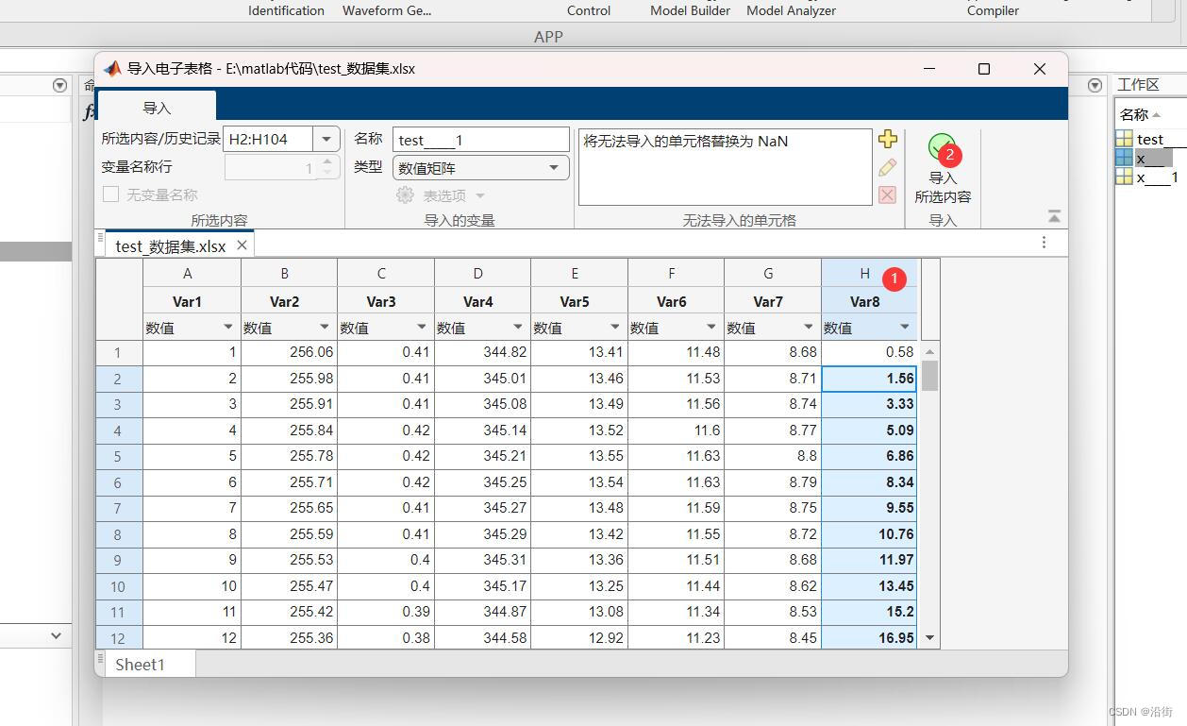Click the blue matrix icon beside variable x

pyautogui.click(x=1124, y=158)
